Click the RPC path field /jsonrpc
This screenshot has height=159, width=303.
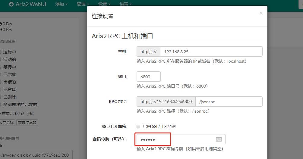tap(229, 101)
